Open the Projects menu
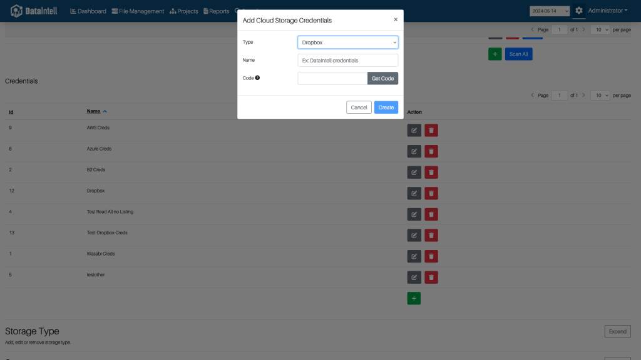This screenshot has width=641, height=360. (184, 11)
